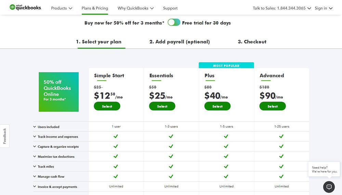Click the QuickBooks logo icon
342x195 pixels.
(12, 7)
